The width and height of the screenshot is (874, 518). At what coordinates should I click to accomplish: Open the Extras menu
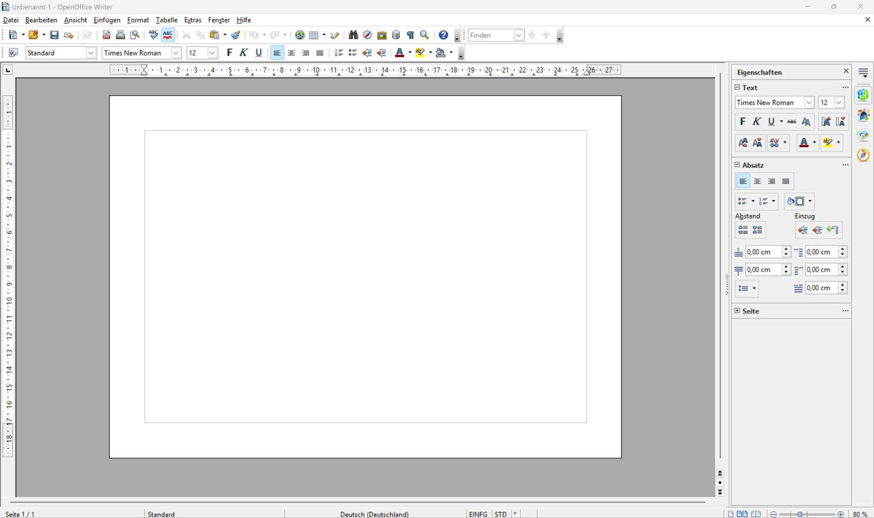point(192,20)
